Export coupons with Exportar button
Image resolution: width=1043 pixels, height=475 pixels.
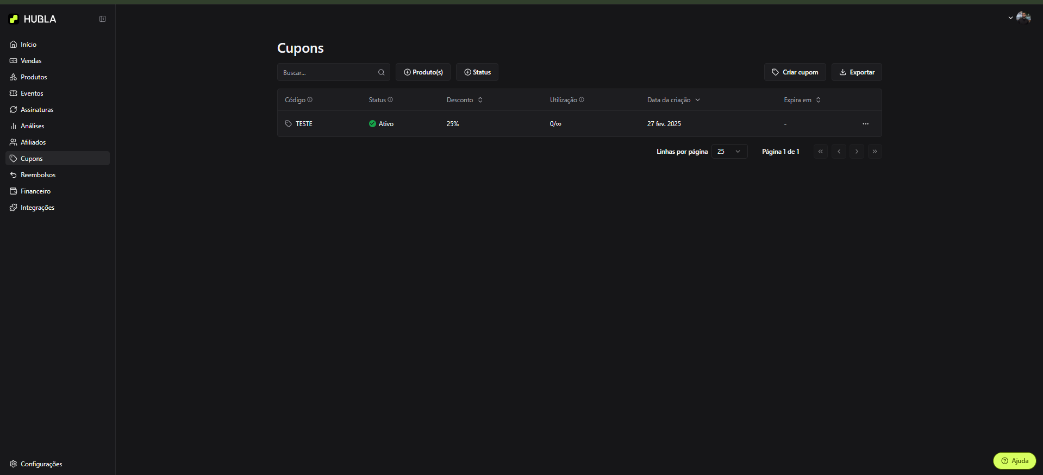coord(856,72)
